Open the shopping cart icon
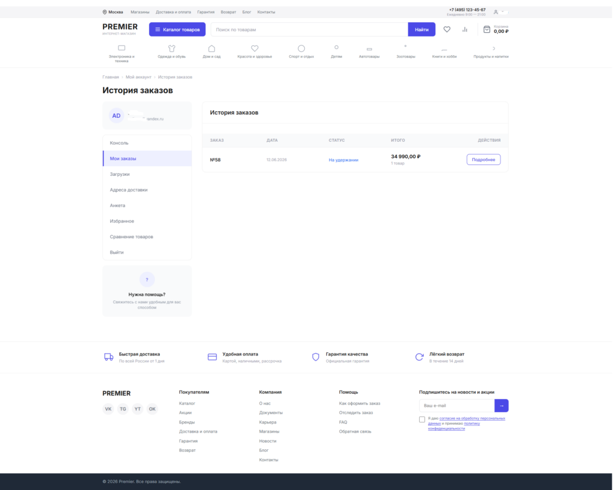The image size is (613, 490). tap(487, 29)
